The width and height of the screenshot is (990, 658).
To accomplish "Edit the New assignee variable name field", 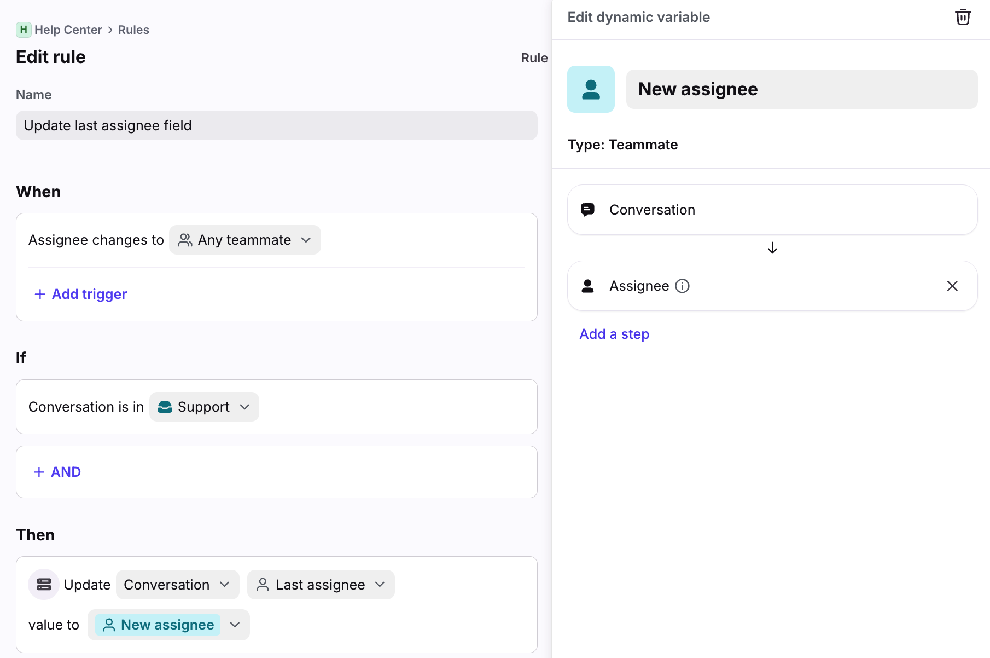I will (x=801, y=89).
